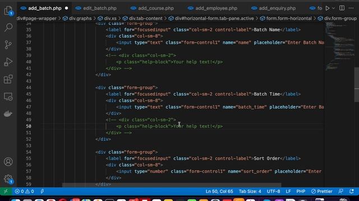359x201 pixels.
Task: Select div#page-wrapper in breadcrumb
Action: pyautogui.click(x=36, y=18)
